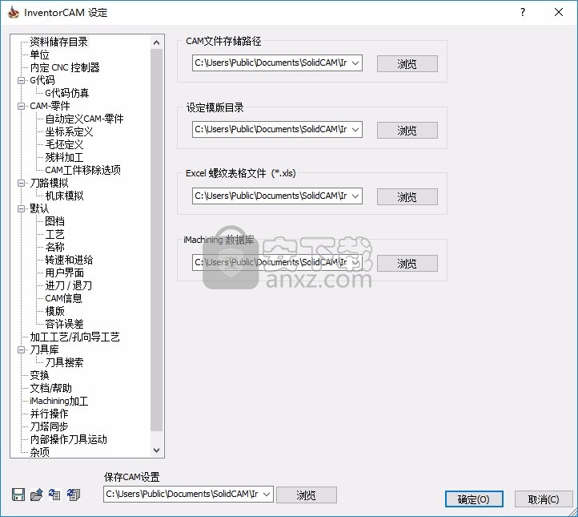This screenshot has width=578, height=517.
Task: Select 刀塔同步 tree item
Action: tap(49, 426)
